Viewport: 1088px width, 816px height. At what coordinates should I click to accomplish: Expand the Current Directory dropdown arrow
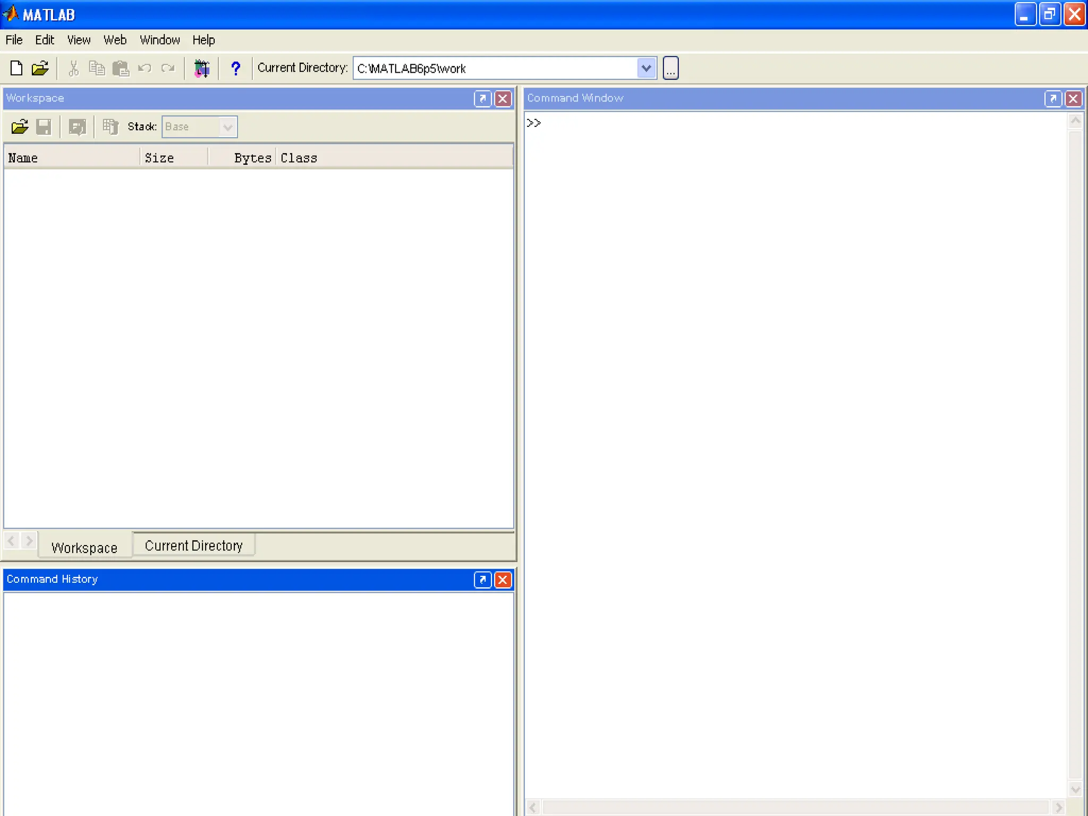(646, 69)
